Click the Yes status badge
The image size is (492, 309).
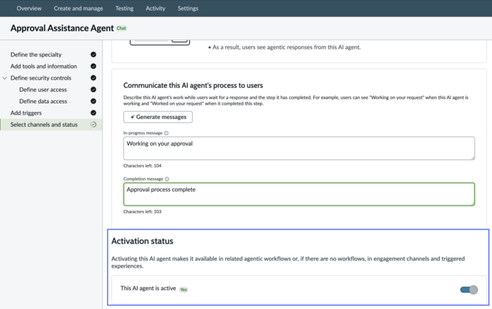click(x=183, y=289)
